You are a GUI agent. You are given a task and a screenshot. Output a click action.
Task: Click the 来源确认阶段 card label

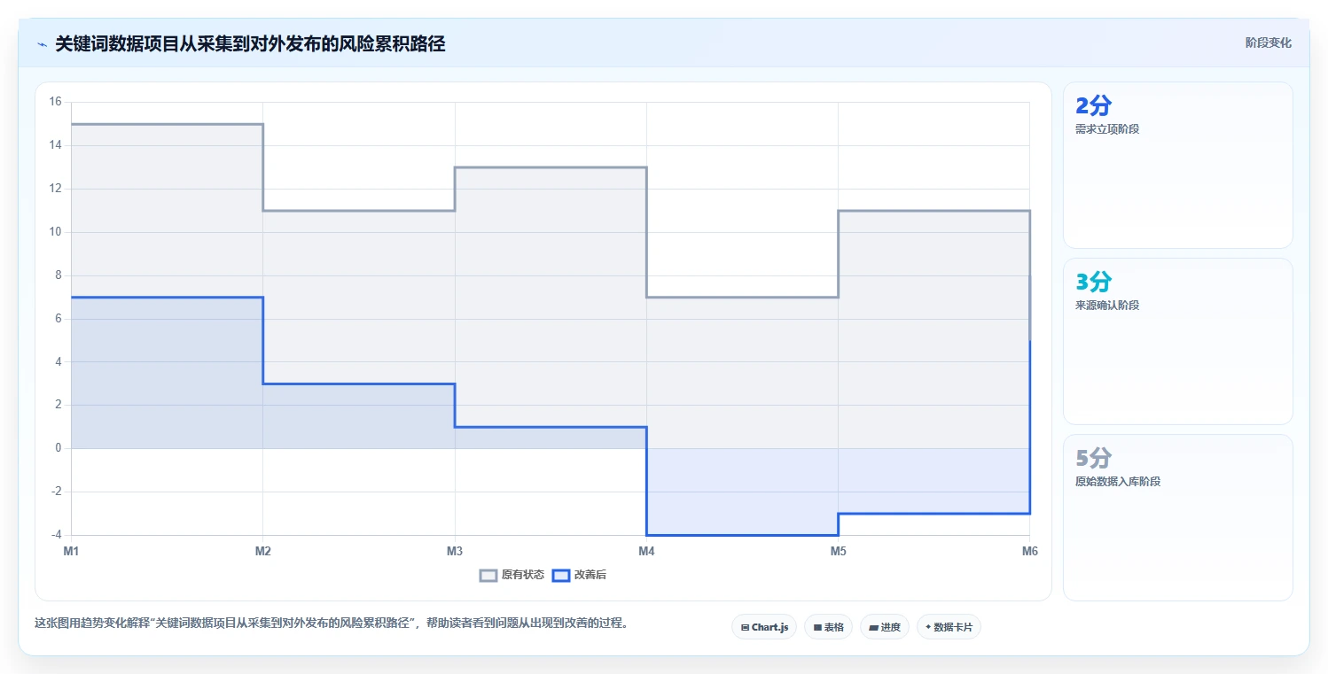click(x=1106, y=306)
